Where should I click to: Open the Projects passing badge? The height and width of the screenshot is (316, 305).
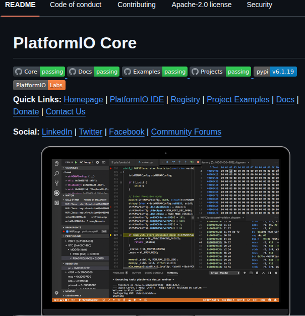tap(220, 72)
